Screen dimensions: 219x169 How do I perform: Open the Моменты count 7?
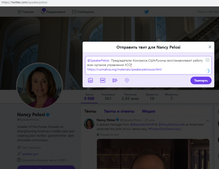(172, 97)
